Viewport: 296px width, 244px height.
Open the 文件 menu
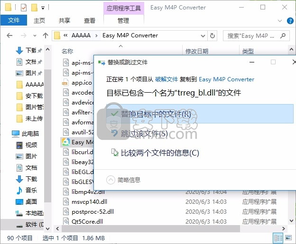point(14,20)
